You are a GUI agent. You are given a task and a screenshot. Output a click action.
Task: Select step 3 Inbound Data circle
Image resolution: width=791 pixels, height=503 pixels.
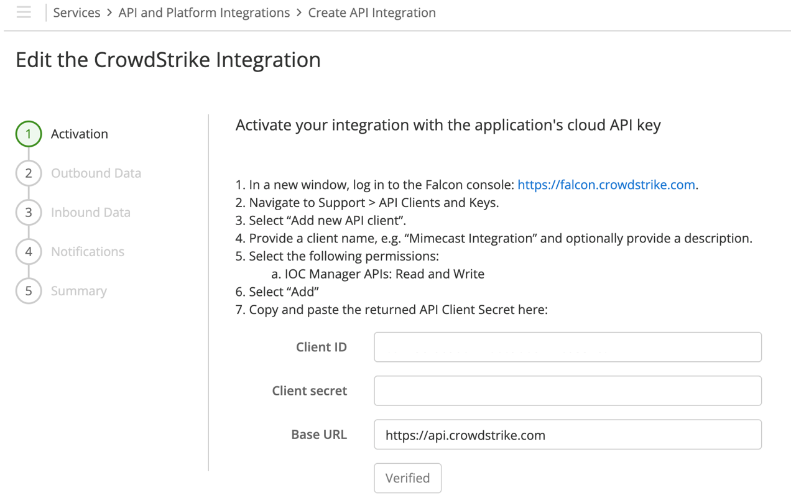28,212
